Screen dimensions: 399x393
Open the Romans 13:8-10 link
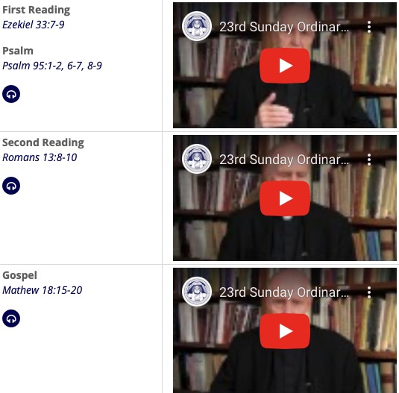click(40, 157)
